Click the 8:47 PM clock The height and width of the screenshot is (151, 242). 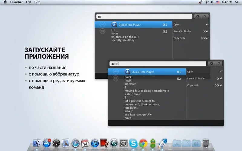point(227,2)
